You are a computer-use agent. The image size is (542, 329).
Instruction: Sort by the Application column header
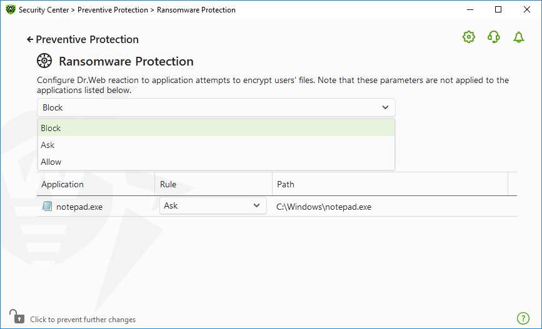(96, 184)
